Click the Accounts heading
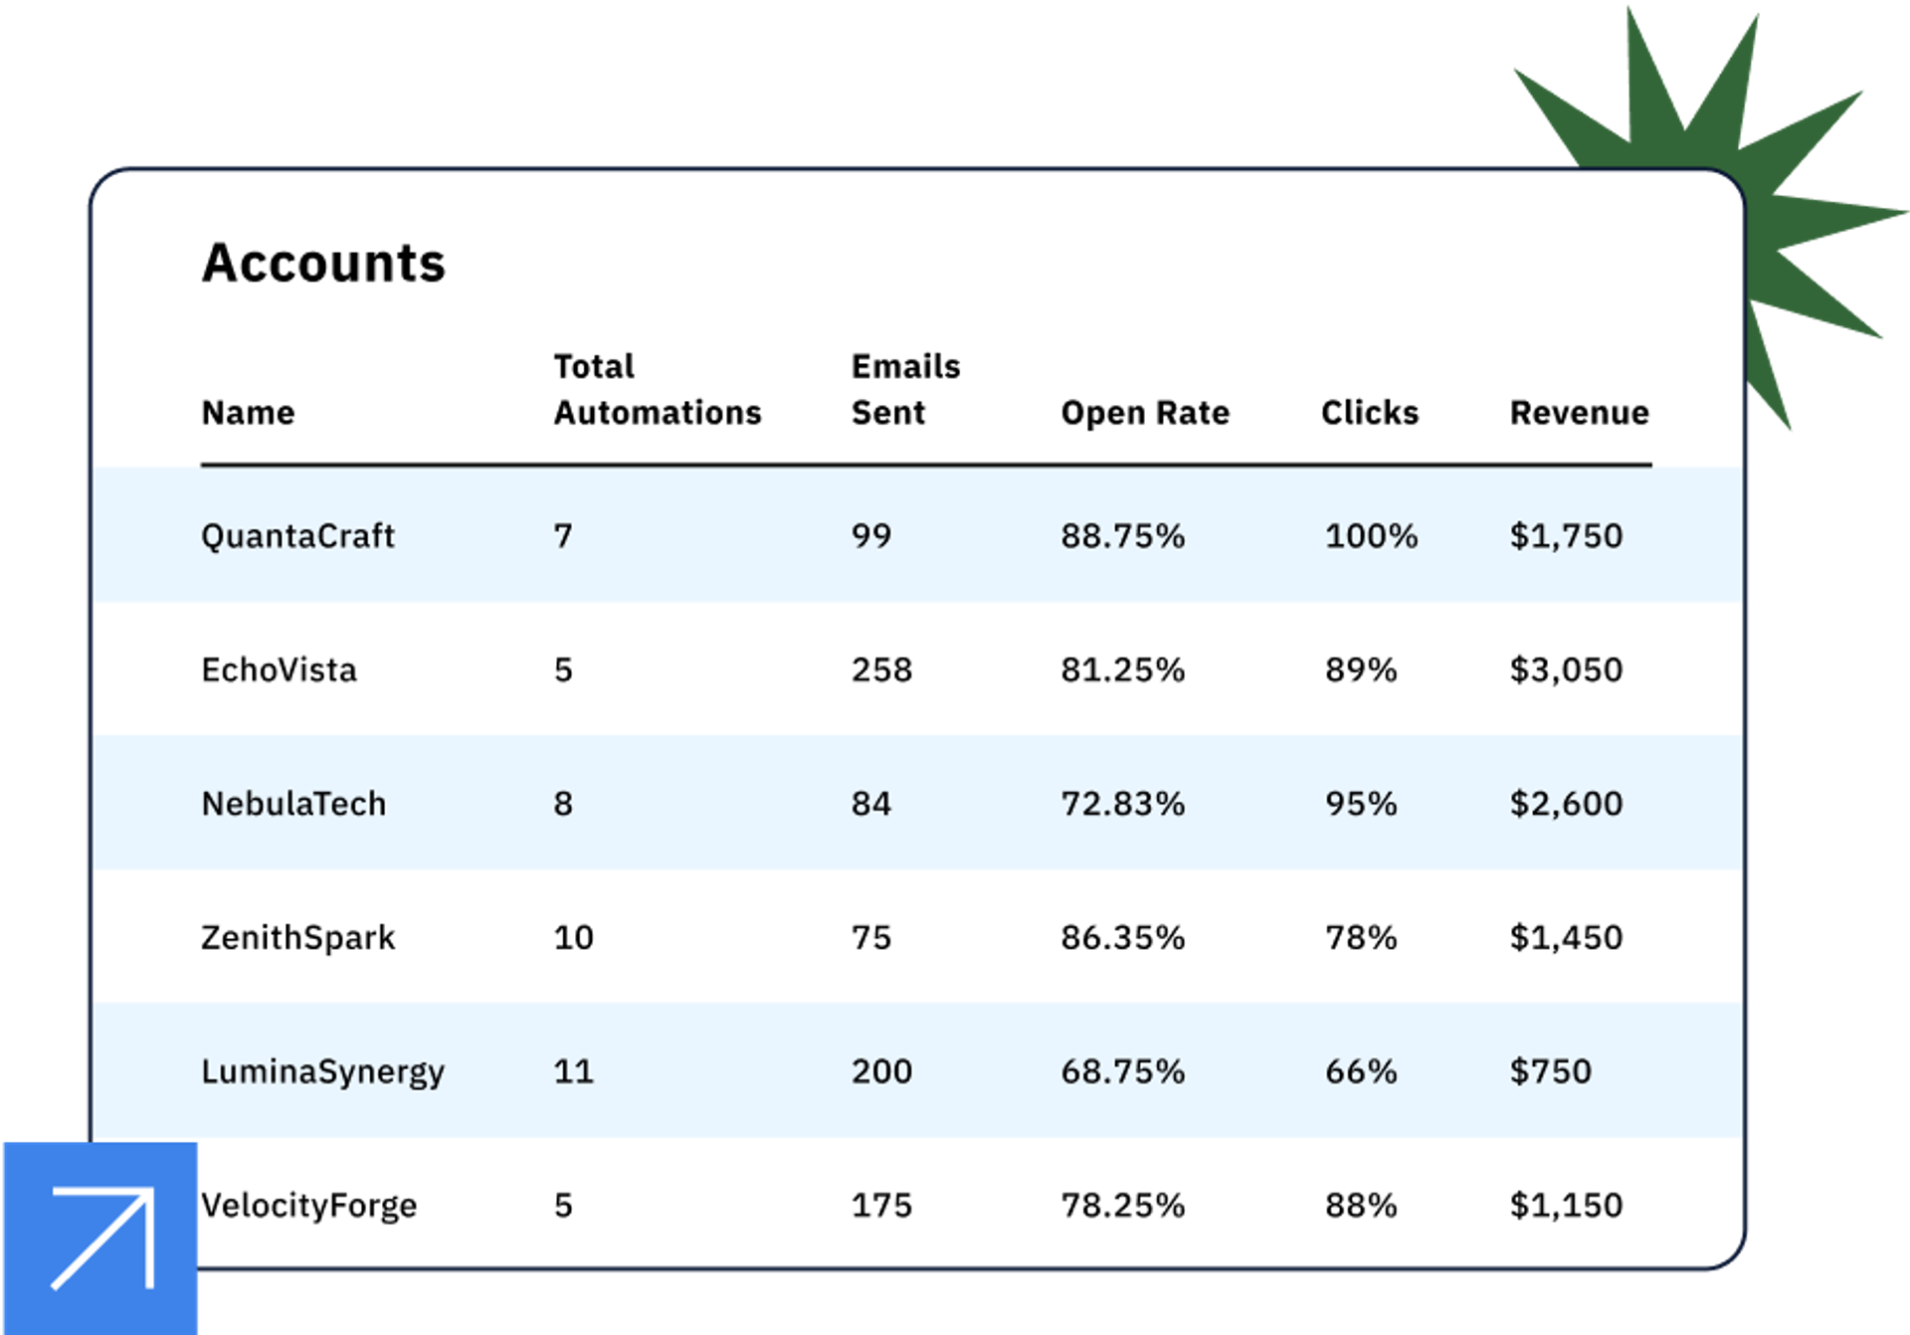The height and width of the screenshot is (1335, 1910). [x=323, y=264]
